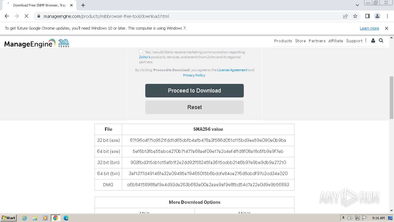Open the Privacy Policy link
The height and width of the screenshot is (222, 394).
pyautogui.click(x=194, y=75)
